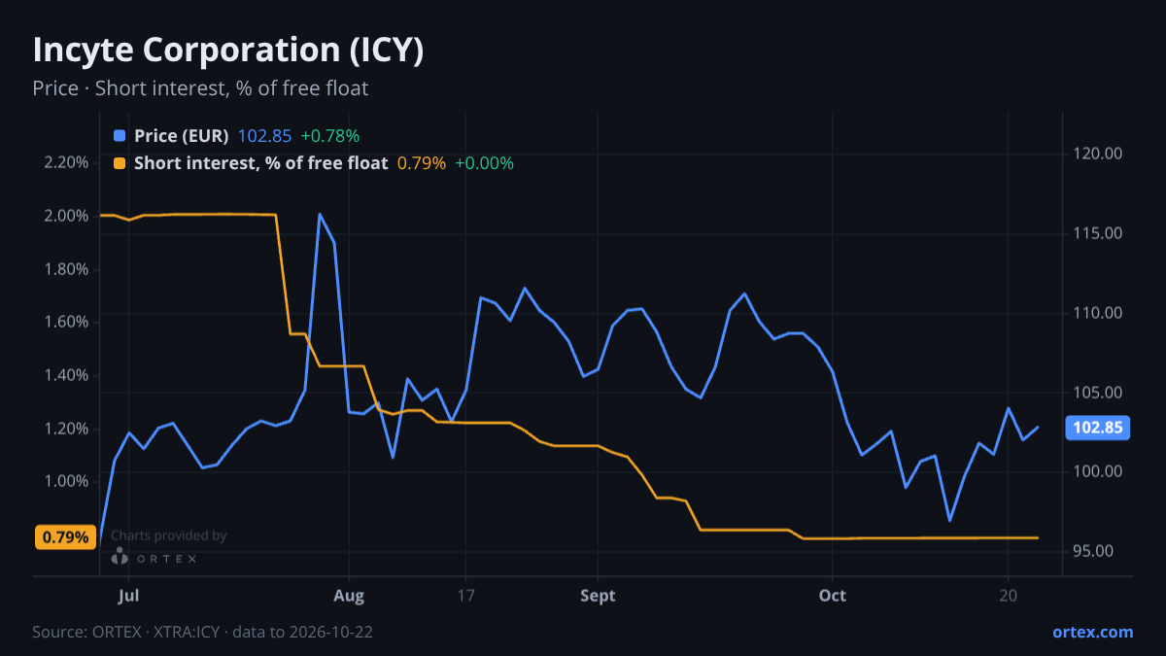1166x656 pixels.
Task: Click the 0.79% legend short interest value
Action: [422, 163]
